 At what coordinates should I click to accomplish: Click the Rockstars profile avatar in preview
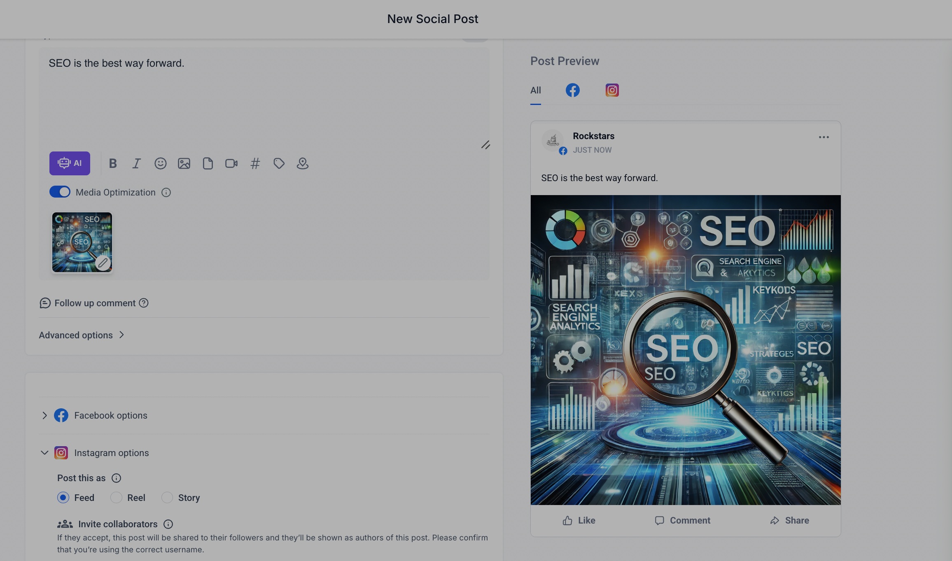553,141
